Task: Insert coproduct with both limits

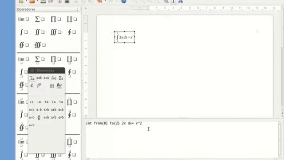Action: pyautogui.click(x=72, y=142)
